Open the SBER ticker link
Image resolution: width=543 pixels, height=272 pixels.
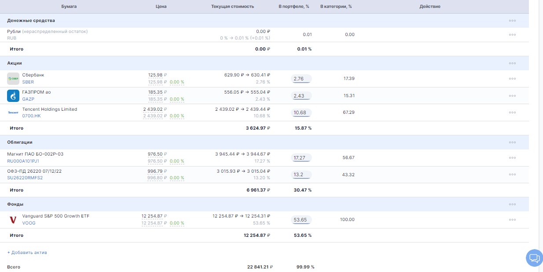[x=28, y=82]
